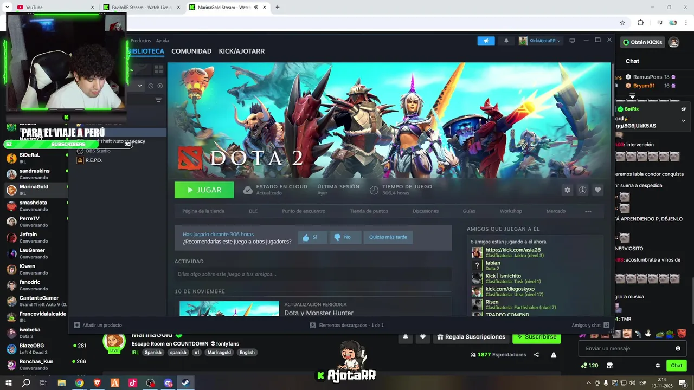Open Punto de encuentro link

[x=304, y=211]
